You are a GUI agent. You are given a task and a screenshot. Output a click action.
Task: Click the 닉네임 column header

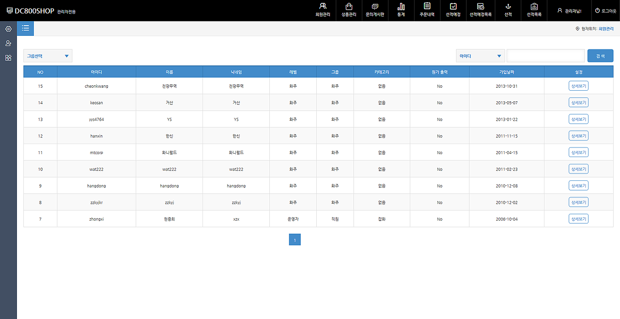(236, 72)
